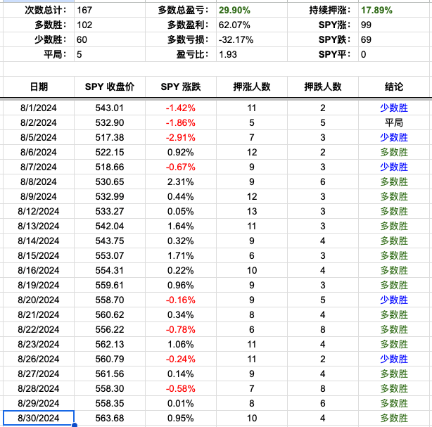Click the 平局 result for 8/2/2024

coord(394,122)
